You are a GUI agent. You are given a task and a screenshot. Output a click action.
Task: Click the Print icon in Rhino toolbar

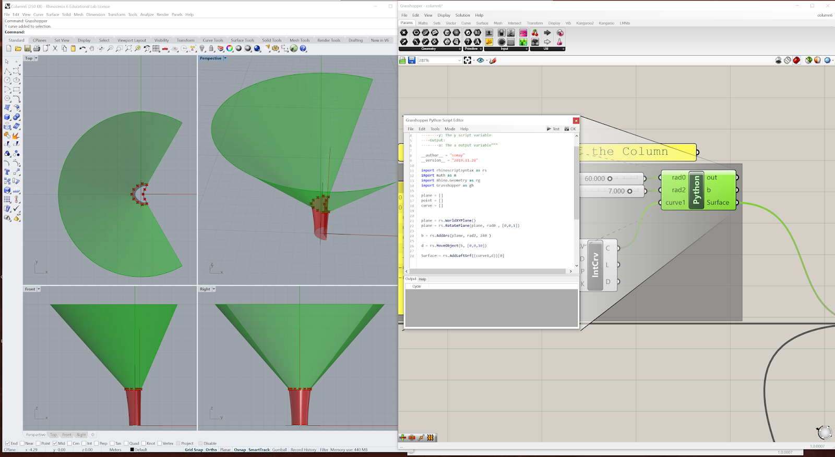tap(37, 48)
